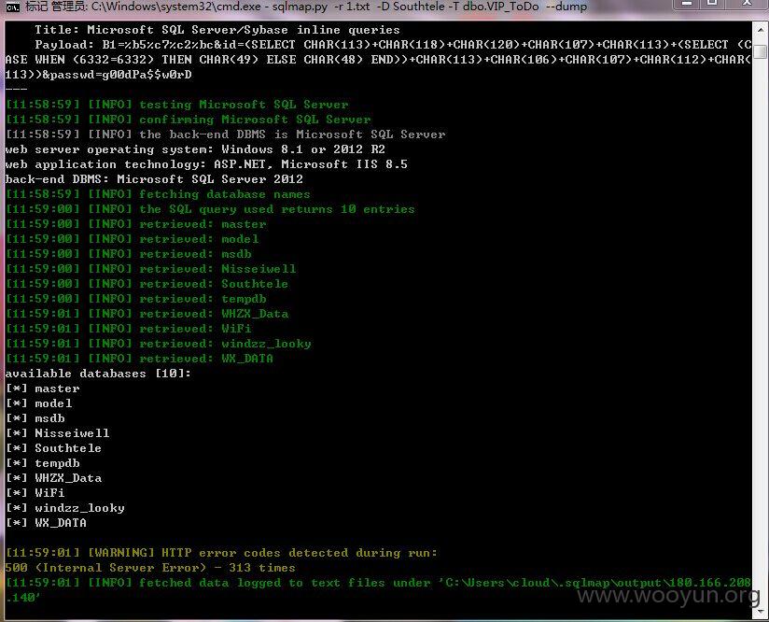The width and height of the screenshot is (769, 622).
Task: Click 'available databases [10]:' heading
Action: coord(98,374)
